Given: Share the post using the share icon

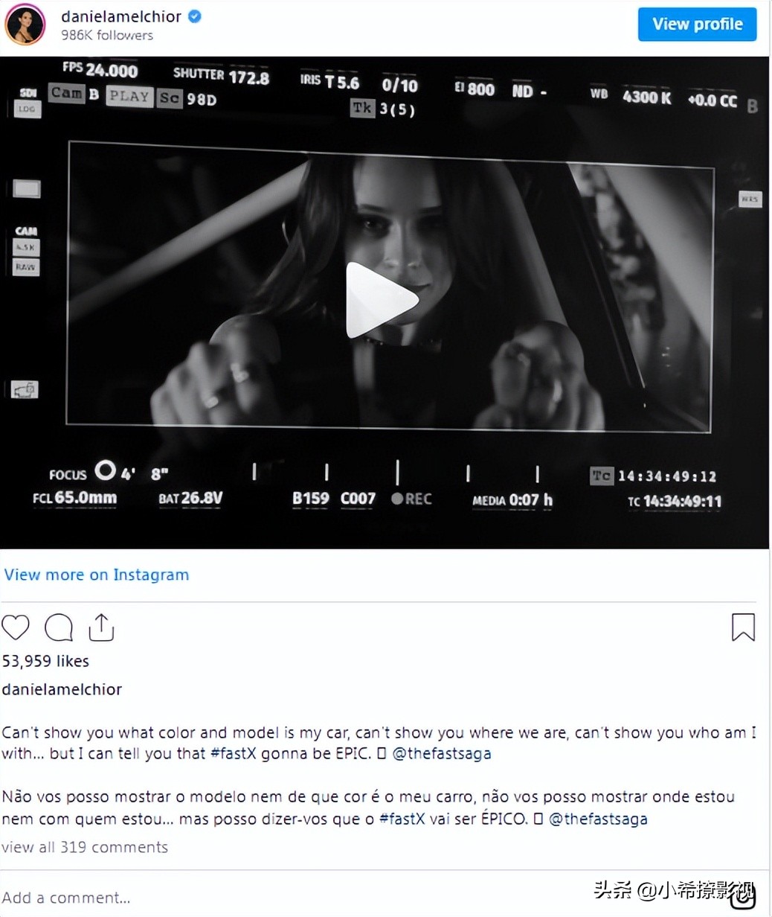Looking at the screenshot, I should [101, 627].
